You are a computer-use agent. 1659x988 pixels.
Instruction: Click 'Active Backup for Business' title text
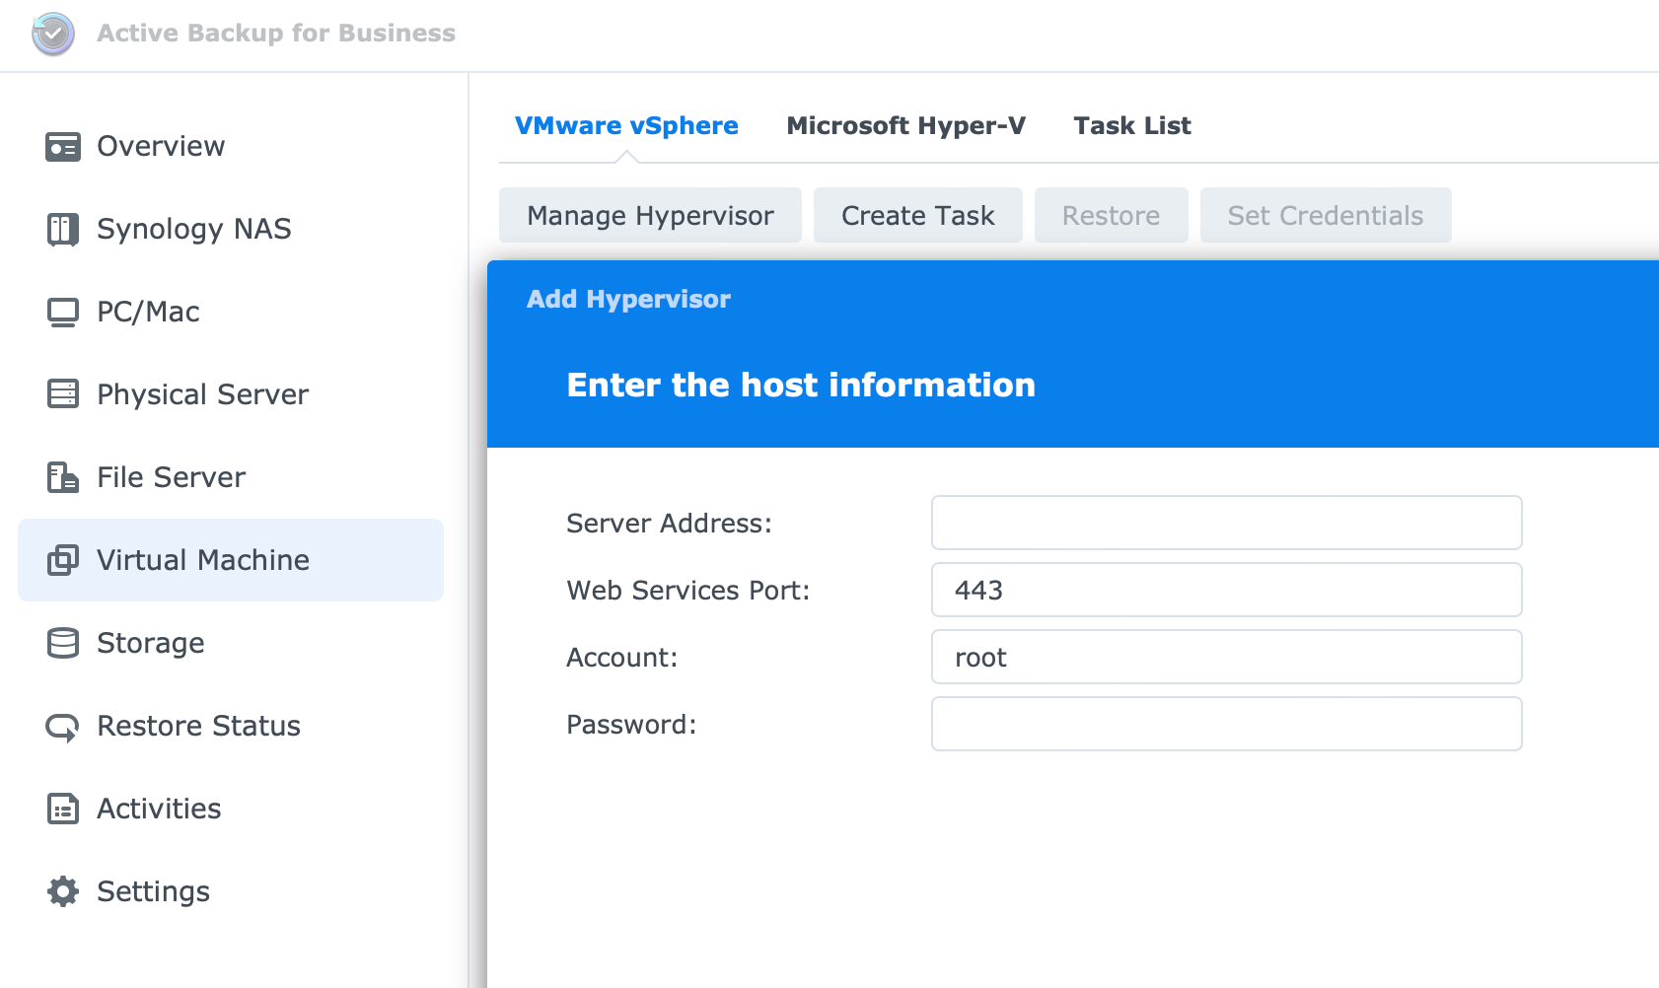(276, 34)
